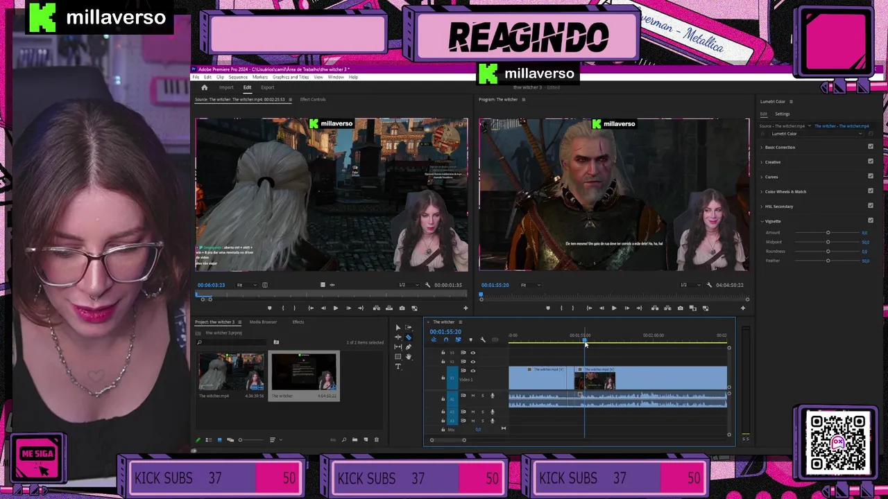Open the File menu
Image resolution: width=888 pixels, height=499 pixels.
coord(196,77)
